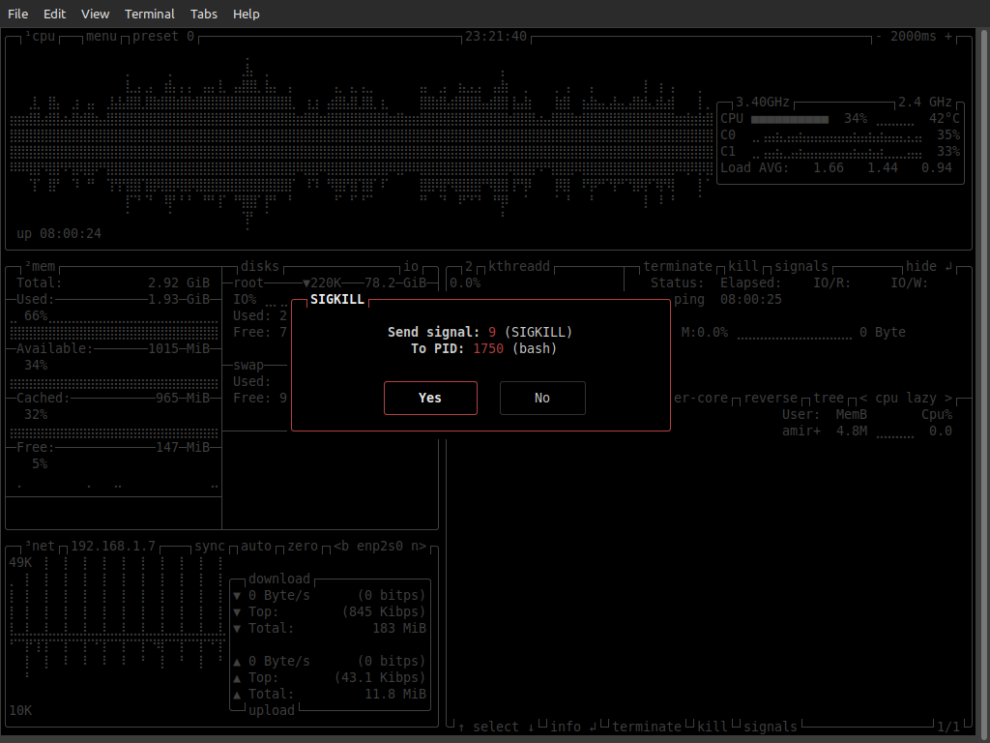Click terminate in the bottom bar
This screenshot has width=990, height=743.
[x=647, y=727]
